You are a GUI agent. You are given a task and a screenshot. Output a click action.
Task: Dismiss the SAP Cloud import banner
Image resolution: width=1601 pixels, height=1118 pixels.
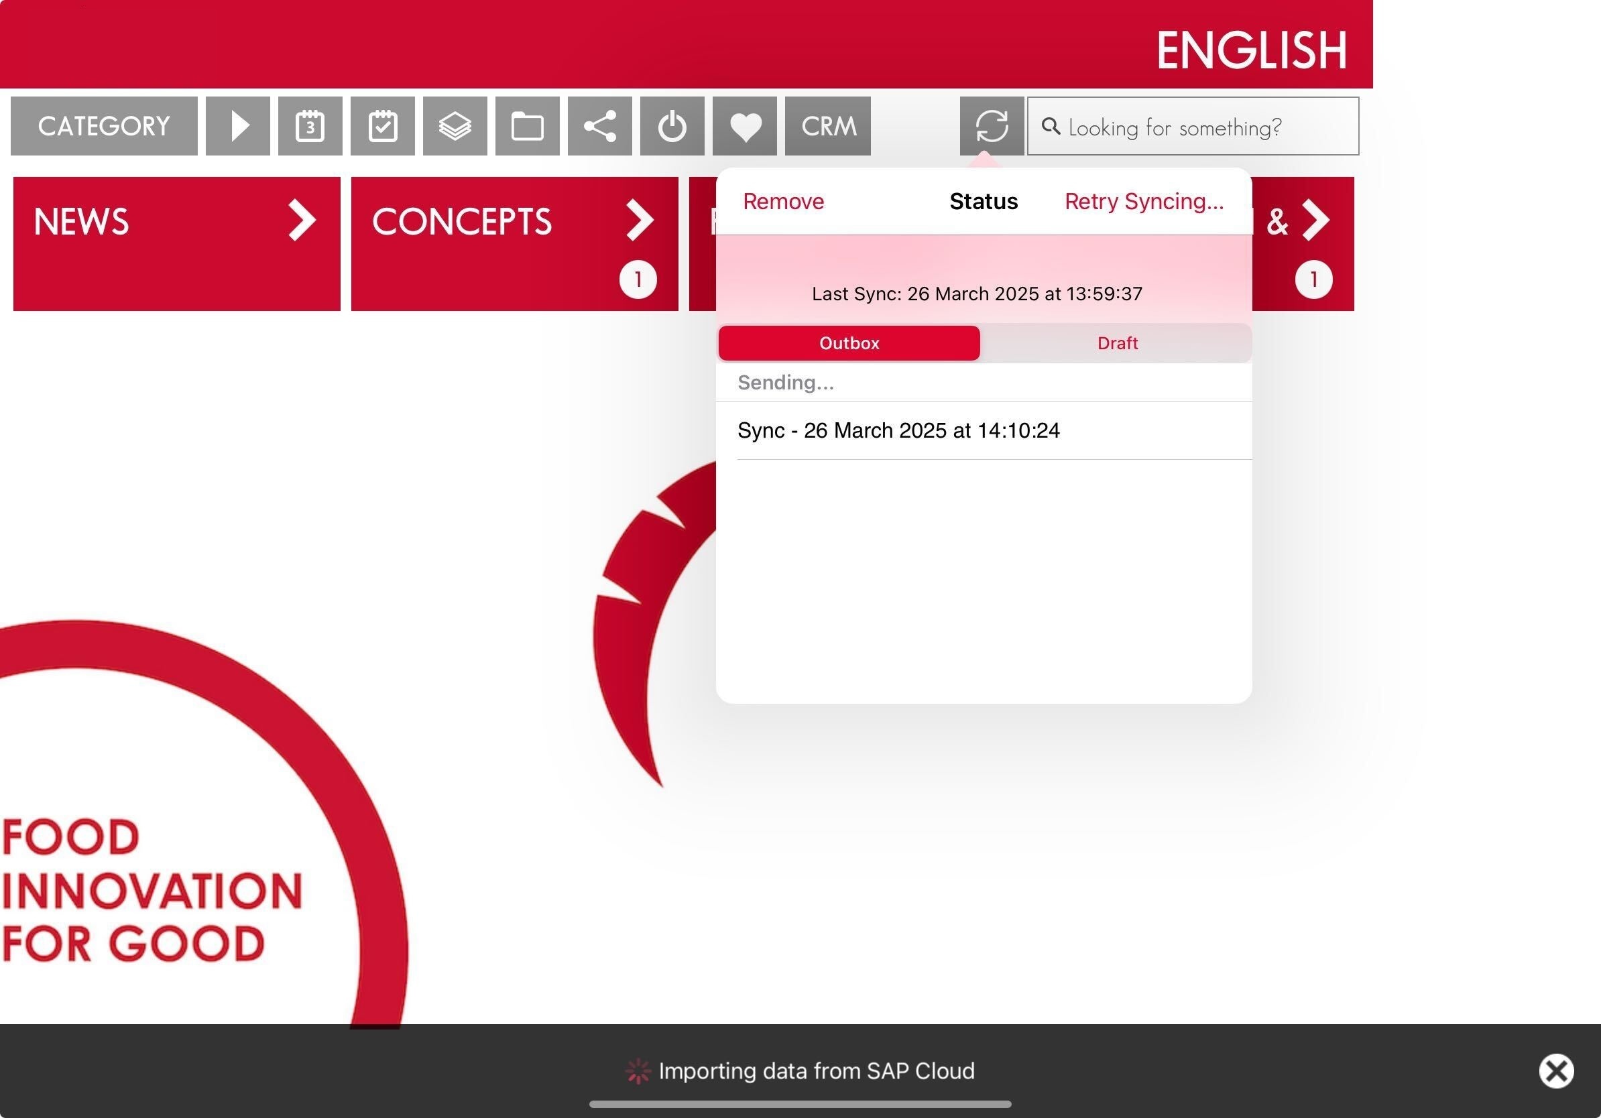point(1555,1070)
